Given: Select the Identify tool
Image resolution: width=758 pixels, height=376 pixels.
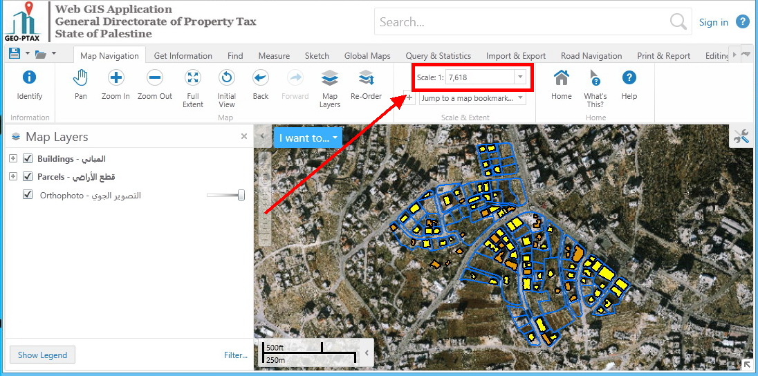Looking at the screenshot, I should coord(30,85).
